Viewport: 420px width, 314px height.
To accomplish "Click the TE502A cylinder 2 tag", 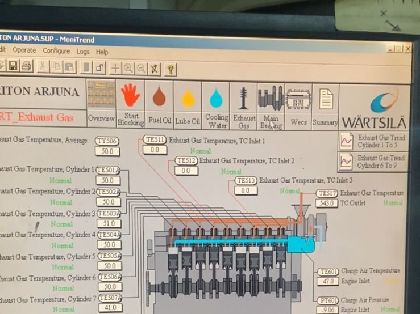I will point(109,192).
